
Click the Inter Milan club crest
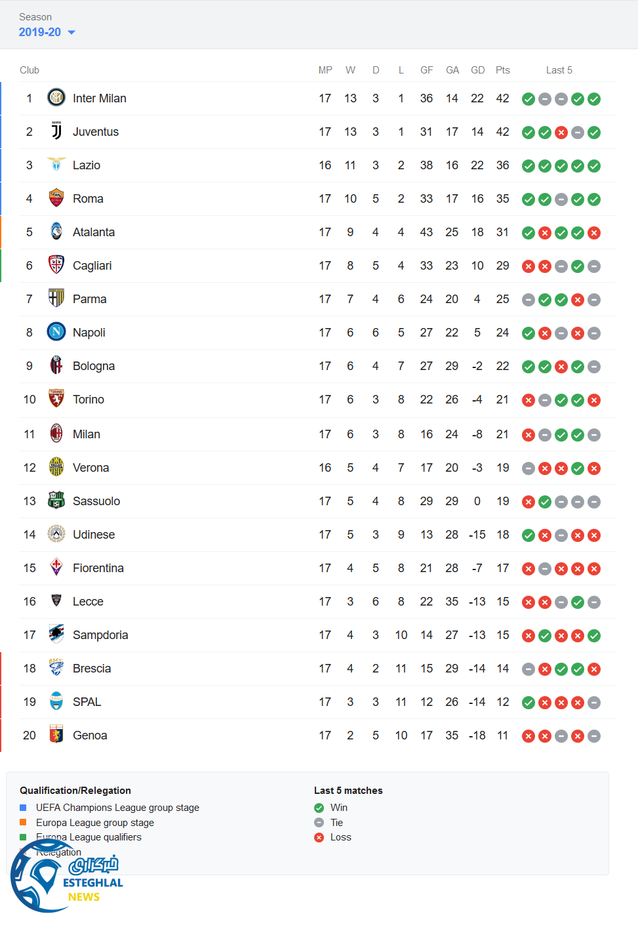[x=56, y=98]
